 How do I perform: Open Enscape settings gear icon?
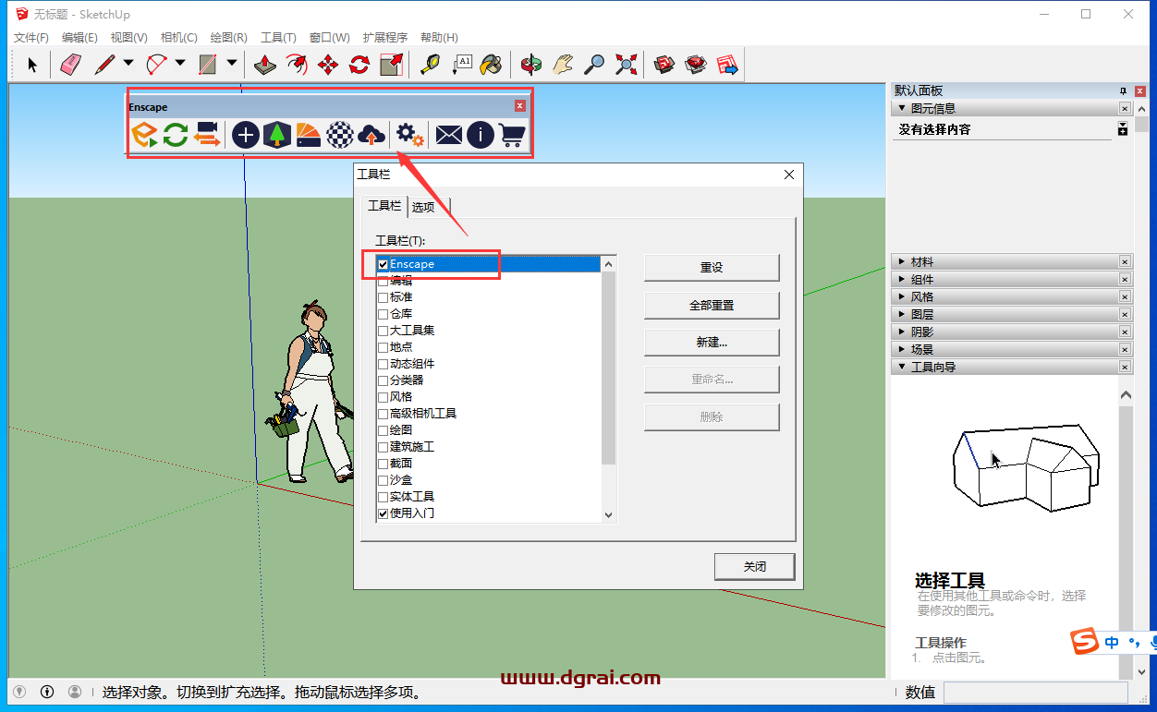pyautogui.click(x=409, y=135)
